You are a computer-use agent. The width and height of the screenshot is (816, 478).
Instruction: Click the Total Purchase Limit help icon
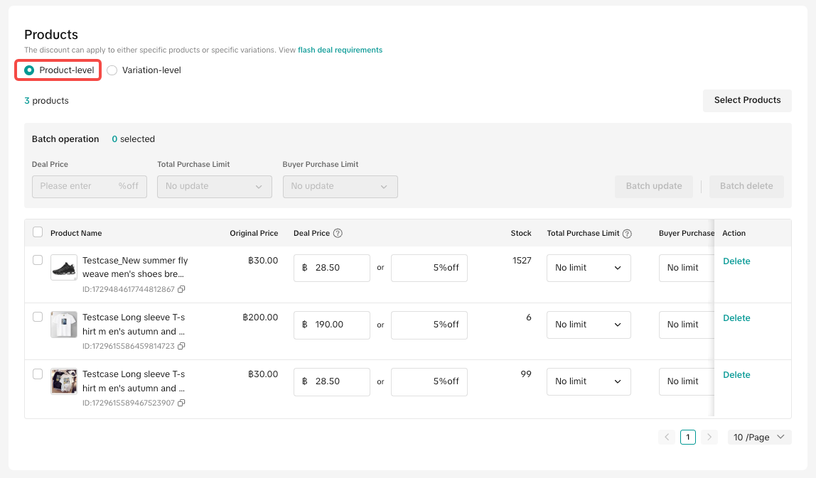[627, 234]
